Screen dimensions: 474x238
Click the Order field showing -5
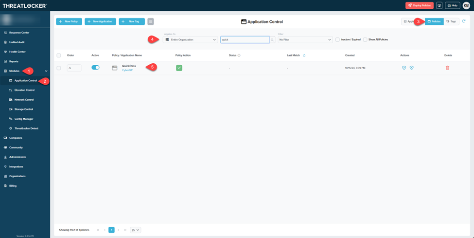point(74,68)
